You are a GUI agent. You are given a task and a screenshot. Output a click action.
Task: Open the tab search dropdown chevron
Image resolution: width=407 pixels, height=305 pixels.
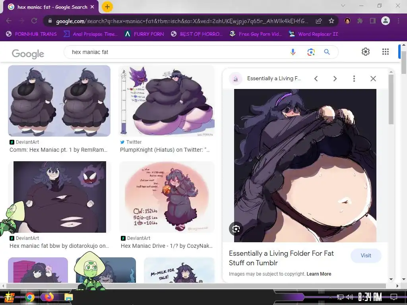click(x=343, y=6)
